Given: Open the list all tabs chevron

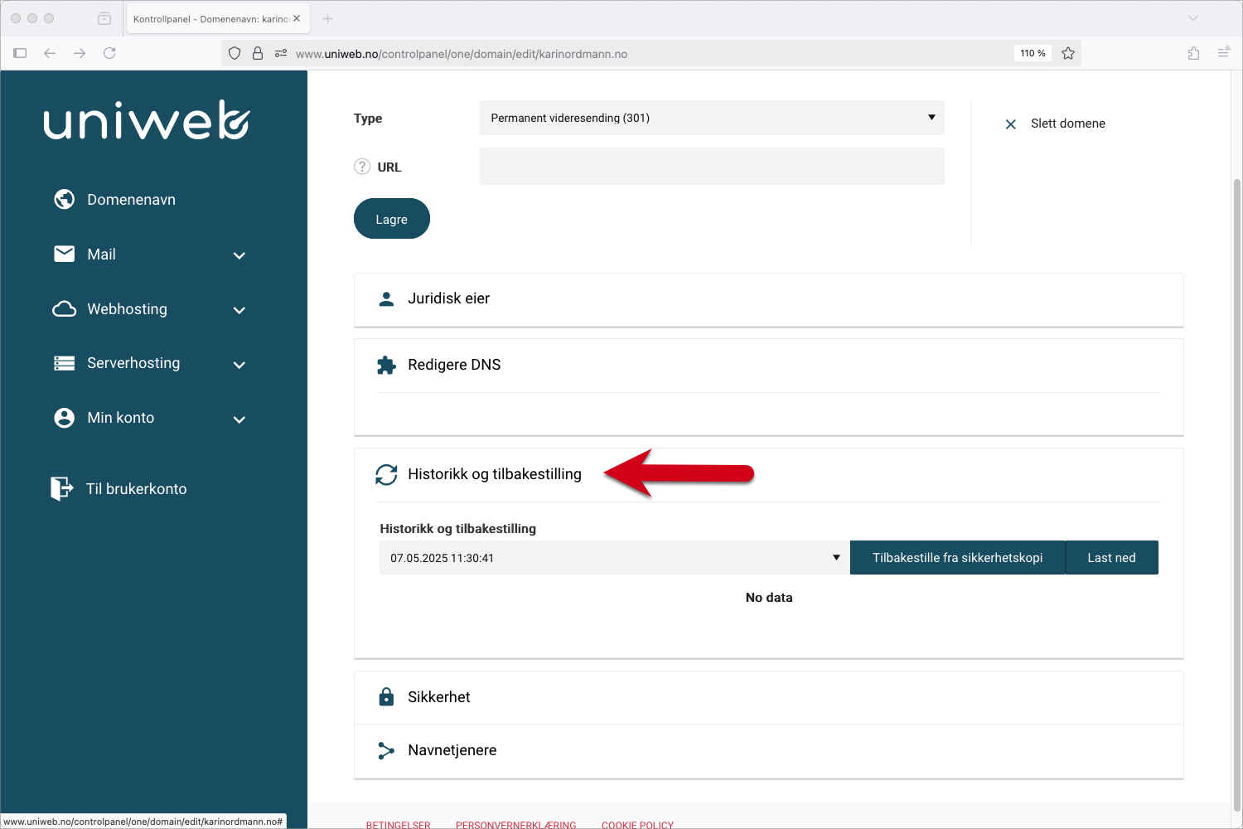Looking at the screenshot, I should pos(1193,18).
